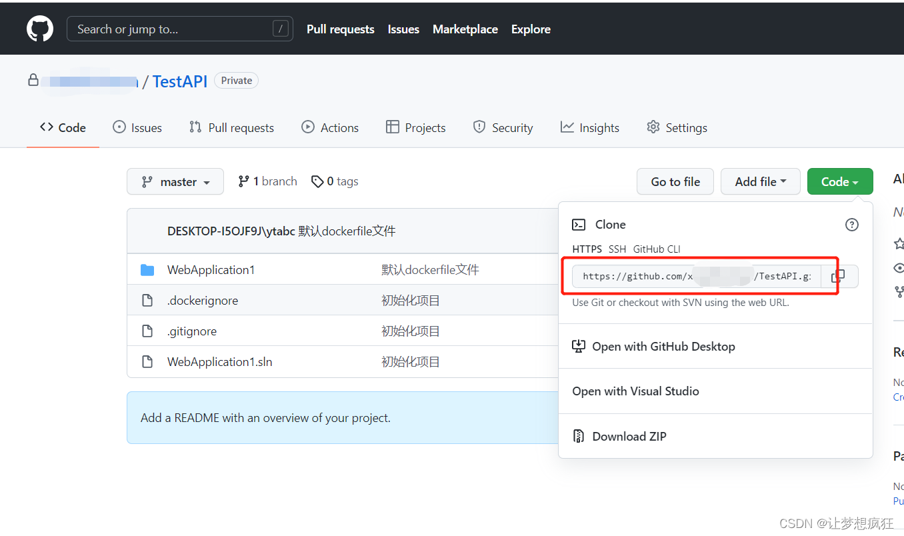904x536 pixels.
Task: Open the .gitignore file
Action: pos(192,331)
